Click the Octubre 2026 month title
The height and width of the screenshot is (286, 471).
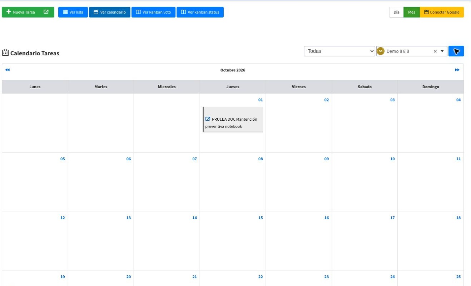pos(233,70)
